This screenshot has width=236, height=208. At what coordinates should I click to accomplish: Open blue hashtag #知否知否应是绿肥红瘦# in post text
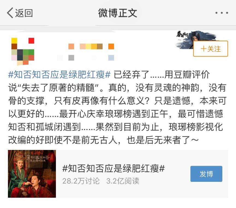pyautogui.click(x=59, y=74)
